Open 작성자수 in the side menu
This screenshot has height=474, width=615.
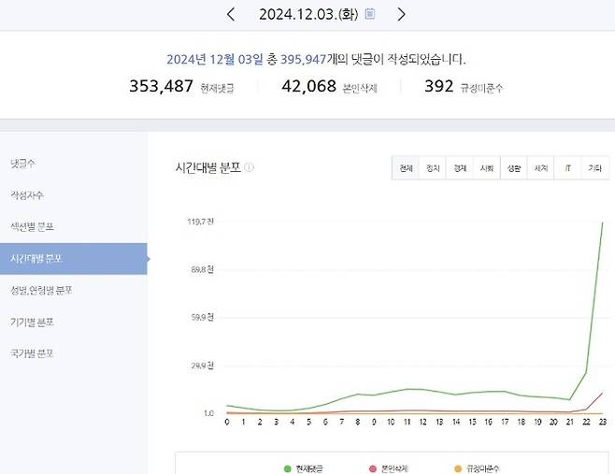pos(27,195)
